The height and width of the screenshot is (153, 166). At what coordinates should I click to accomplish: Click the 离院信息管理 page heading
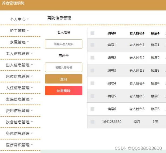click(x=59, y=18)
